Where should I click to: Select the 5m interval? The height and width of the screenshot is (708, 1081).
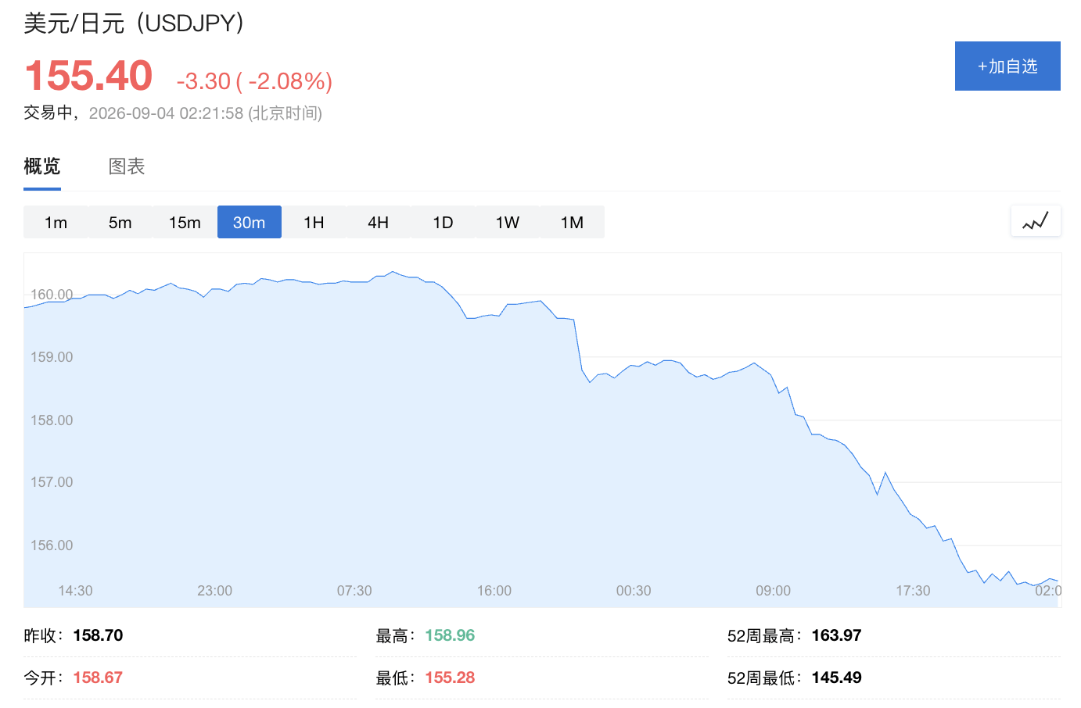(120, 222)
